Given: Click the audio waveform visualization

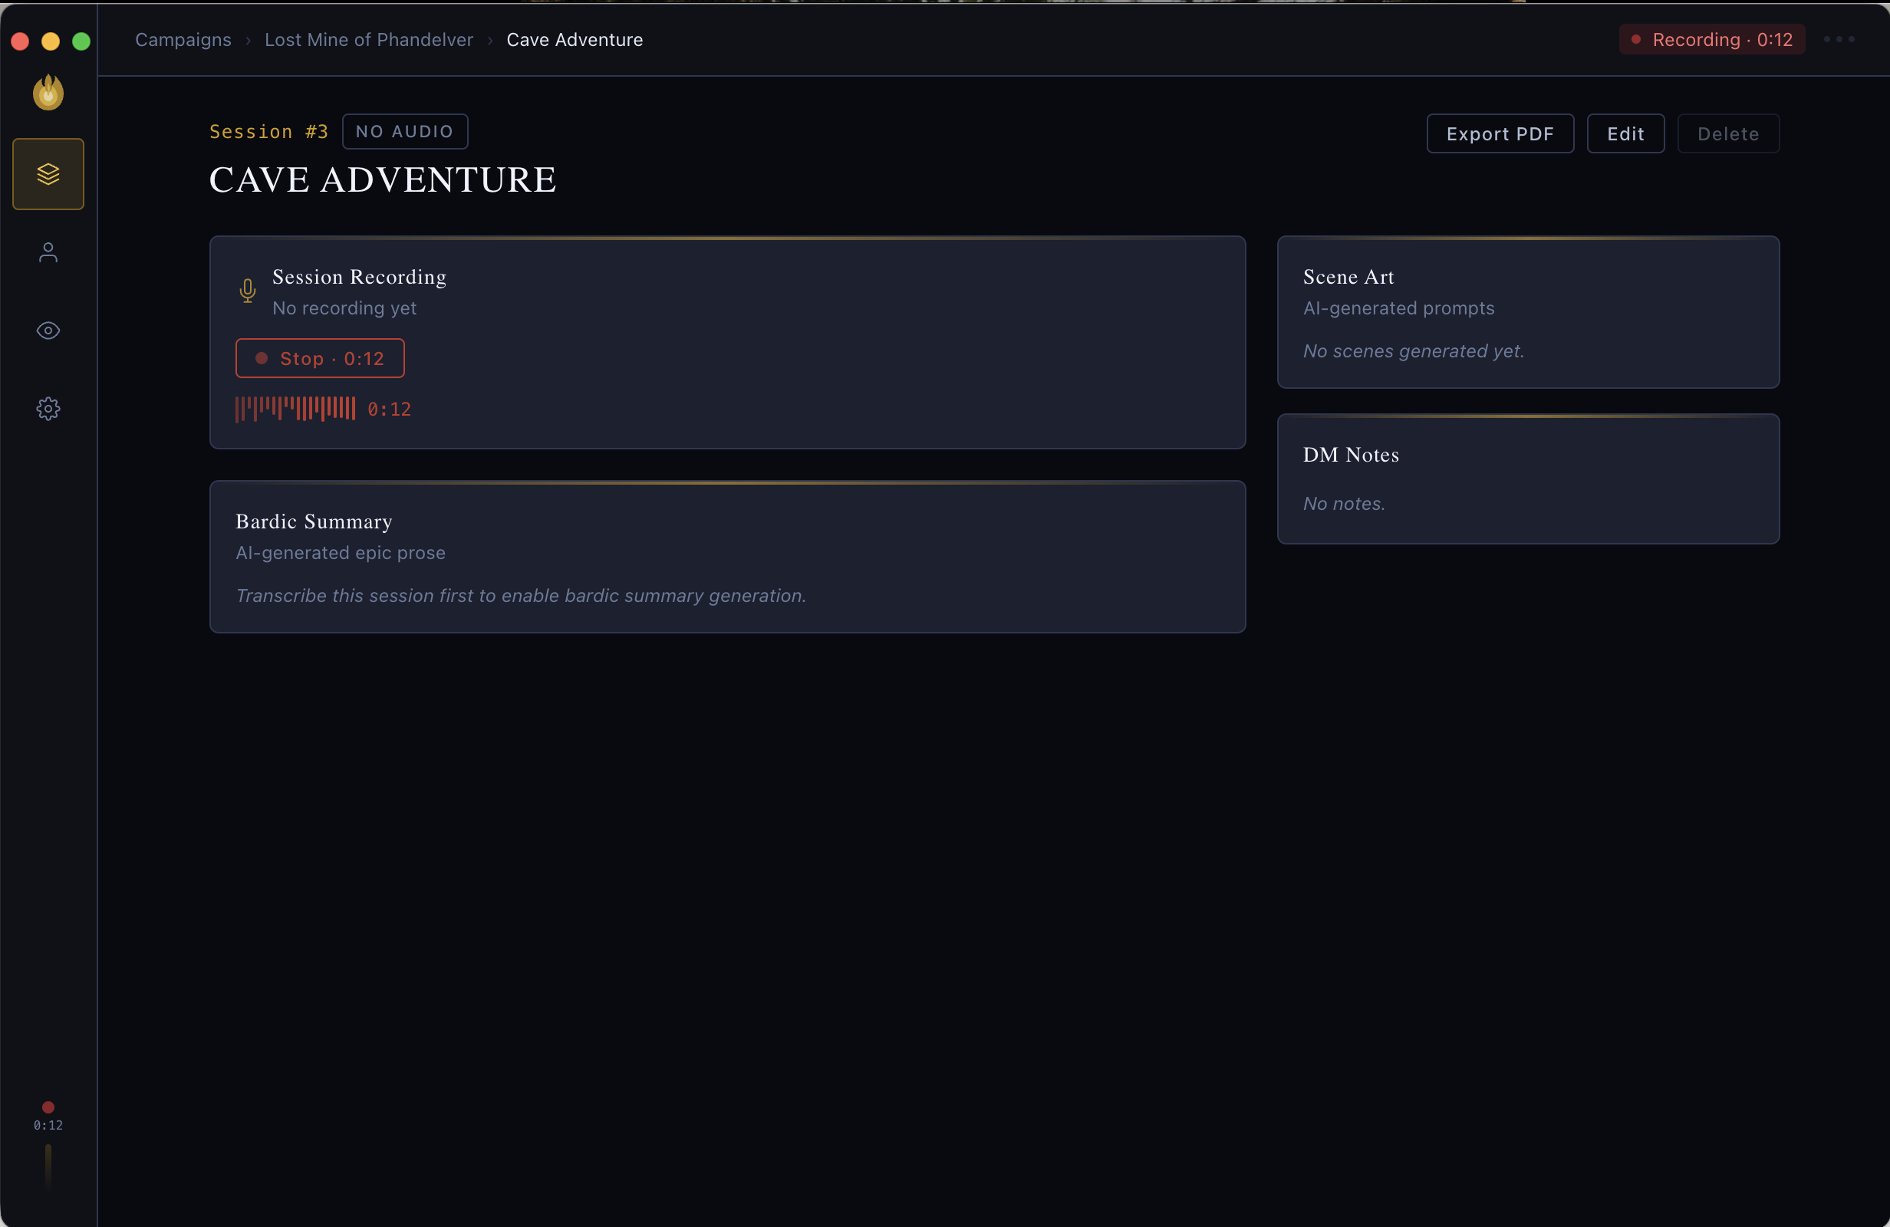Looking at the screenshot, I should [294, 408].
